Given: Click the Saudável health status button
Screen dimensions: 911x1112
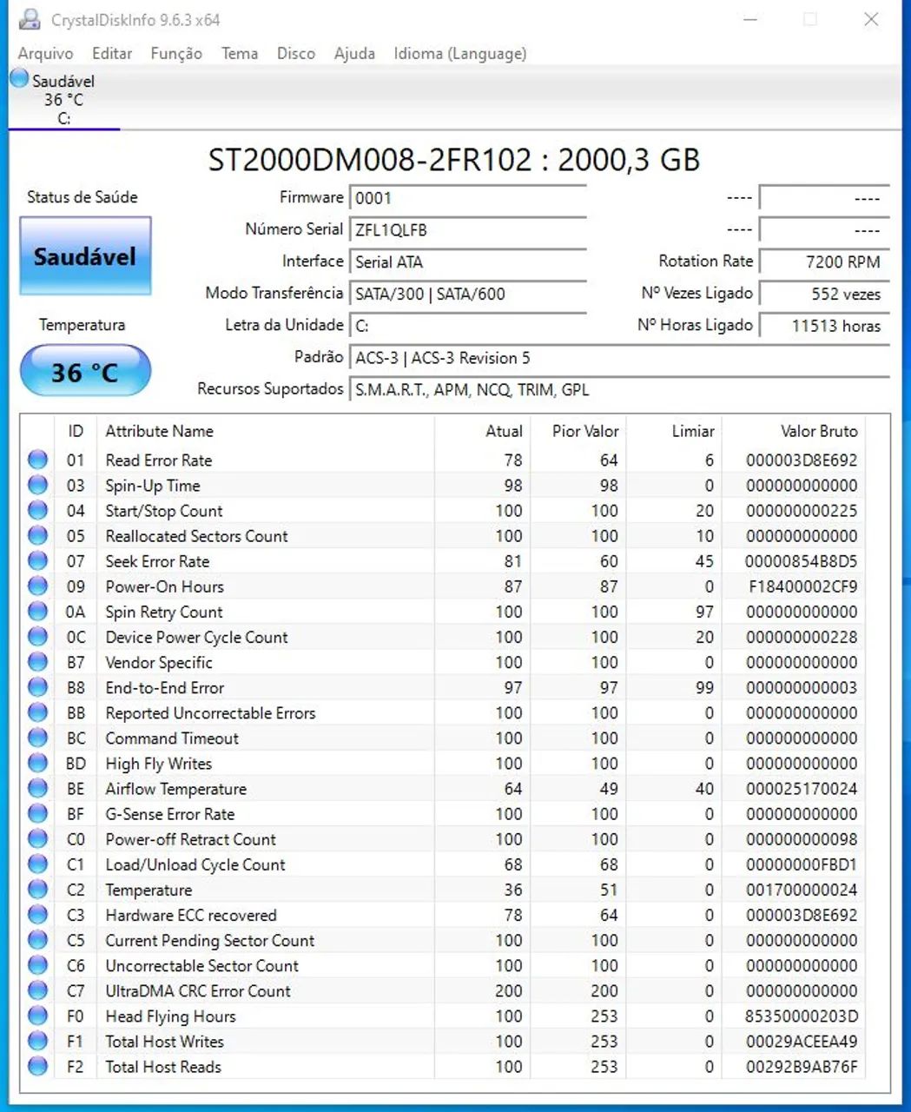Looking at the screenshot, I should click(x=85, y=256).
